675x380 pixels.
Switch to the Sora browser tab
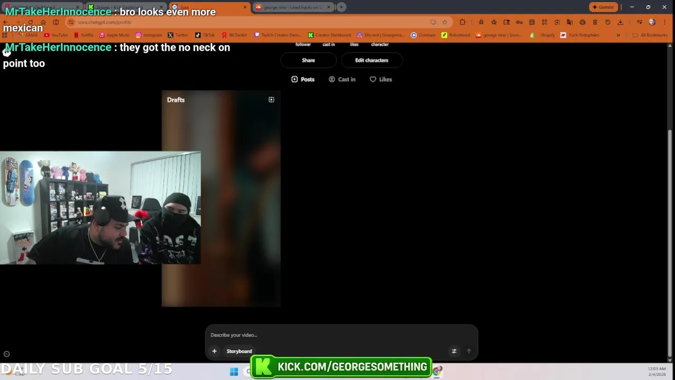pyautogui.click(x=209, y=7)
